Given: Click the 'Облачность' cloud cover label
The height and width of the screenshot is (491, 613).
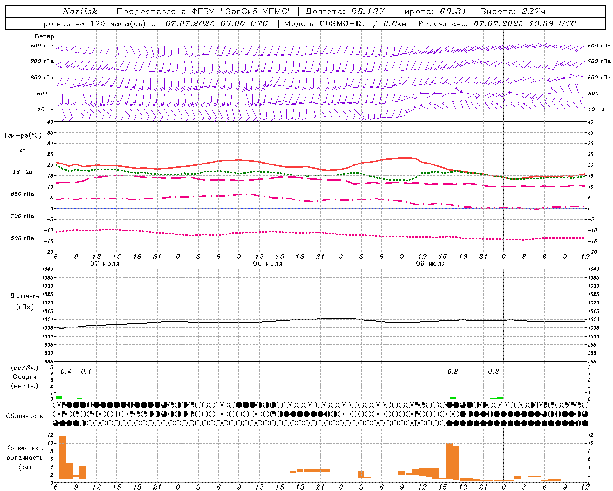Looking at the screenshot, I should [24, 416].
